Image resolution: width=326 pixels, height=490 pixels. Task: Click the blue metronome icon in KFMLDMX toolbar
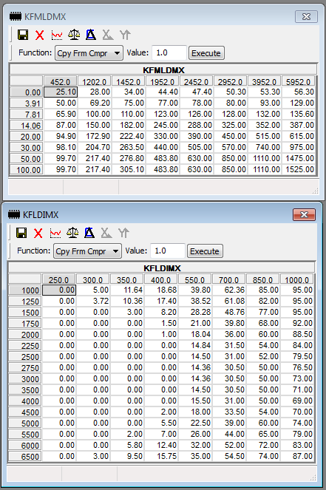point(91,35)
